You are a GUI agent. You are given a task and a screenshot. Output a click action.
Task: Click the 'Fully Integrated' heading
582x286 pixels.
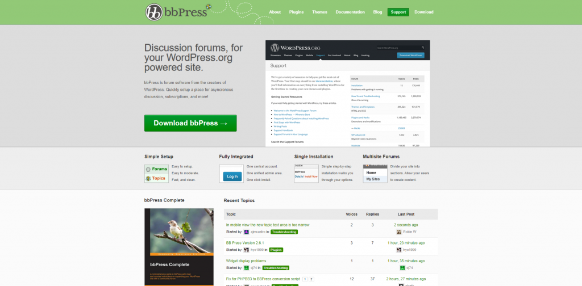click(x=236, y=157)
